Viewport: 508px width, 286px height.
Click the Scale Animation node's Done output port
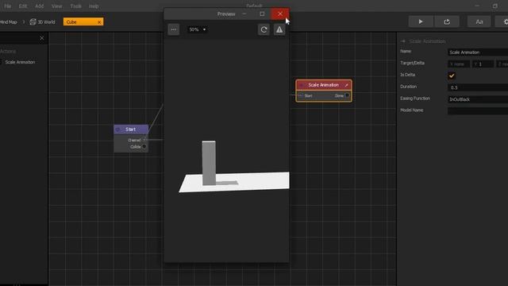coord(347,95)
